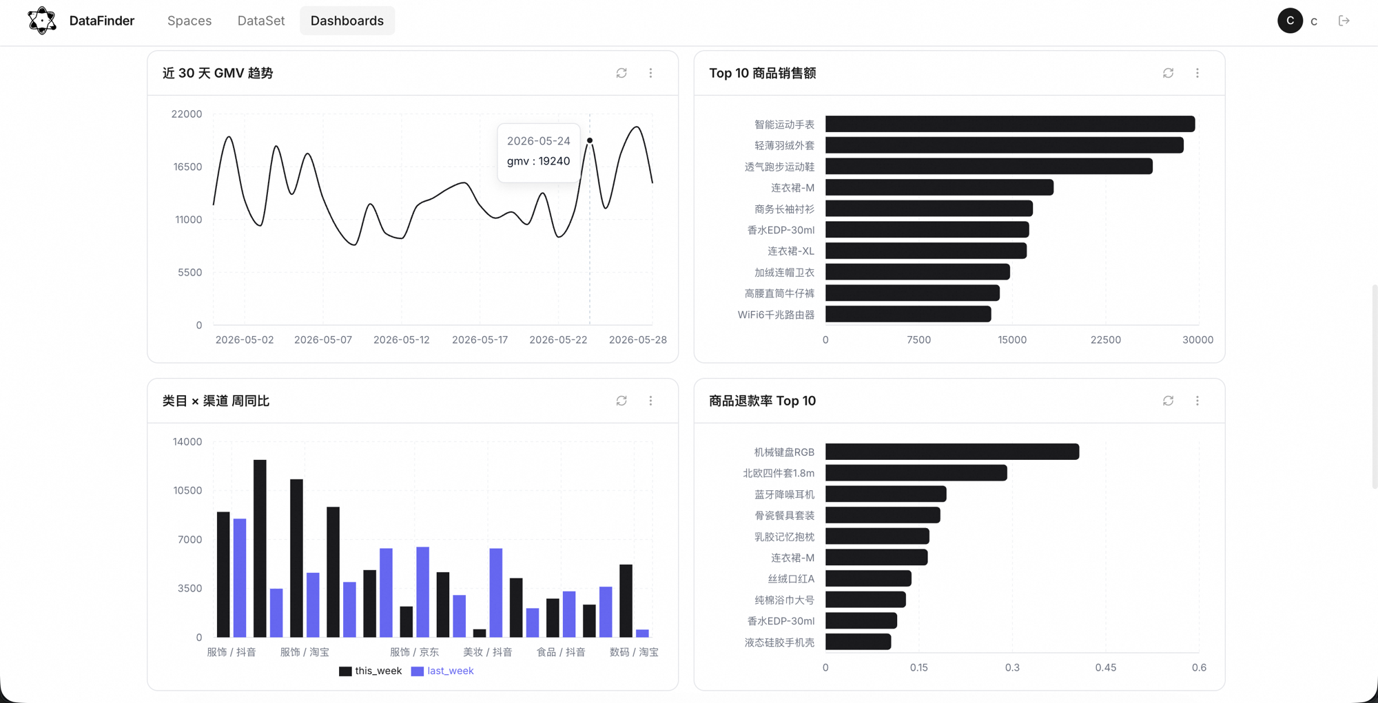The image size is (1378, 703).
Task: Click the 2026-05-28 axis label
Action: 638,340
